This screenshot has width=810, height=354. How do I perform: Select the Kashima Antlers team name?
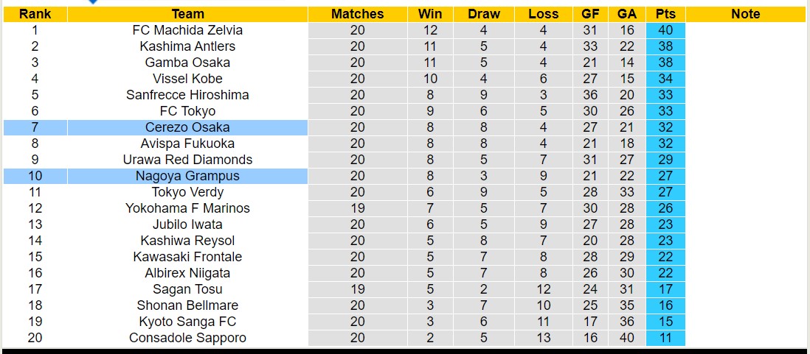point(187,46)
